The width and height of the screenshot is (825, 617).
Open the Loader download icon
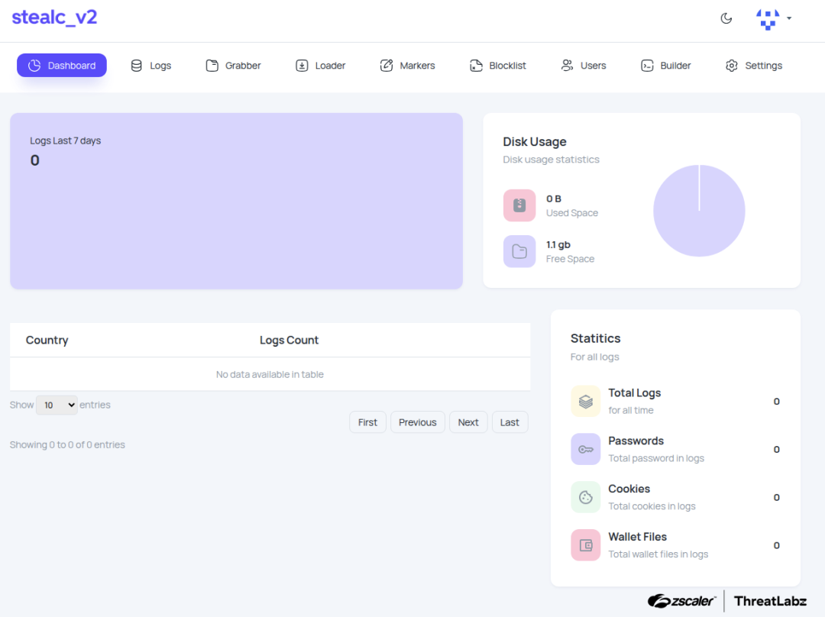click(302, 66)
